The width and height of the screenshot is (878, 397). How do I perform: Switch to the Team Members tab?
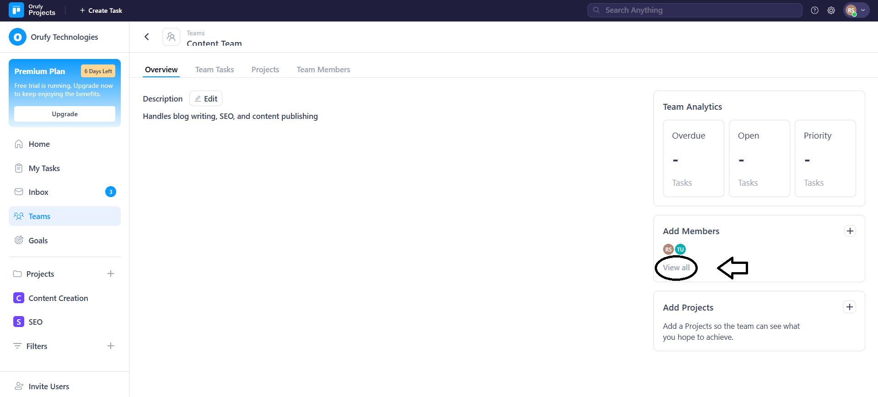click(x=323, y=70)
